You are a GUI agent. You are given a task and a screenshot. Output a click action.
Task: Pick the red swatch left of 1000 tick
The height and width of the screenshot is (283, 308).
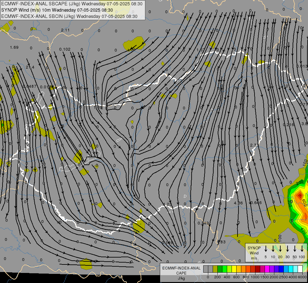point(253,269)
